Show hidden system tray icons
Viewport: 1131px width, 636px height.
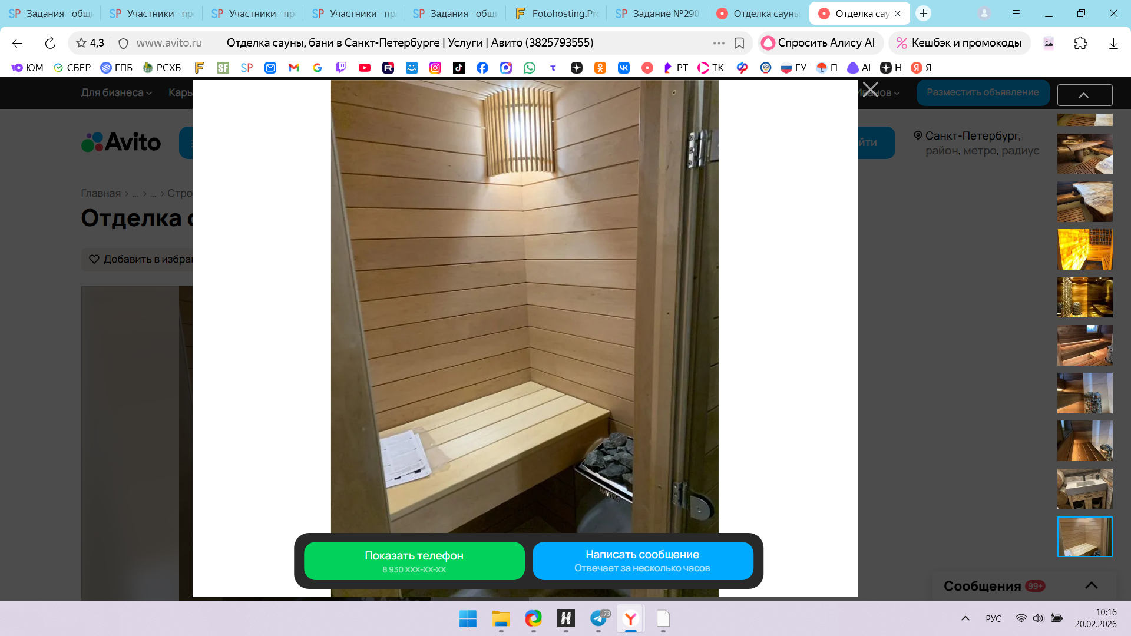pos(965,618)
